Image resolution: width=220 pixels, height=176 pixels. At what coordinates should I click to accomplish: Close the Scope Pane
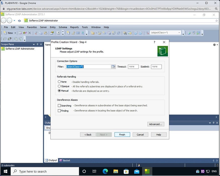tap(41, 44)
